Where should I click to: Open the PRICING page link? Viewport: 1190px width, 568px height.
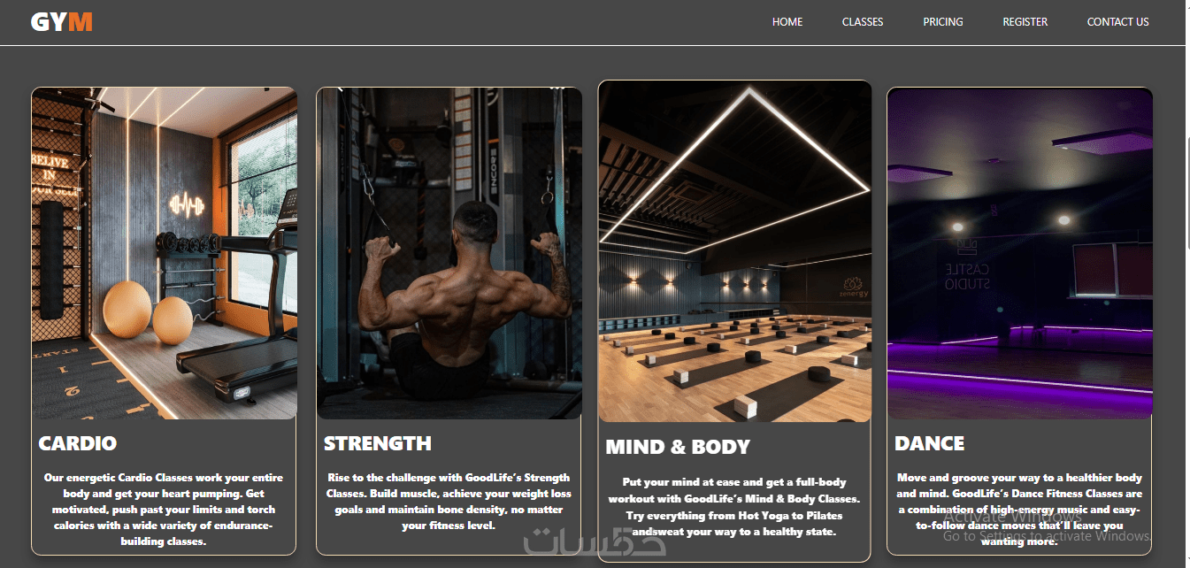click(x=943, y=22)
